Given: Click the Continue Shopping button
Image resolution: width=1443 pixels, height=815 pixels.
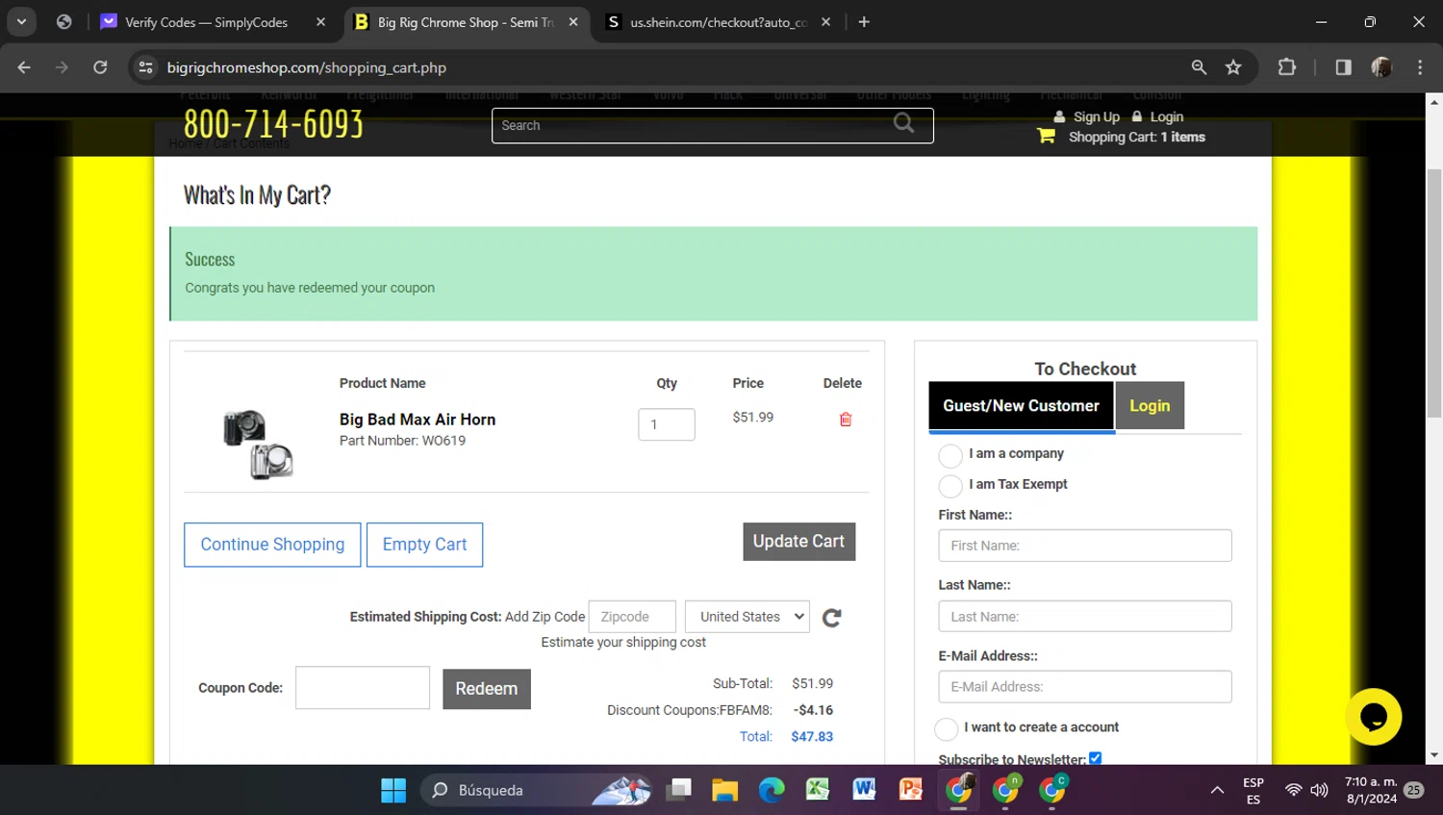Looking at the screenshot, I should tap(272, 545).
